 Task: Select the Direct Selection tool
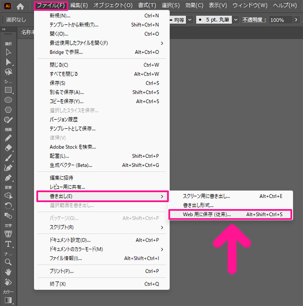pyautogui.click(x=8, y=62)
